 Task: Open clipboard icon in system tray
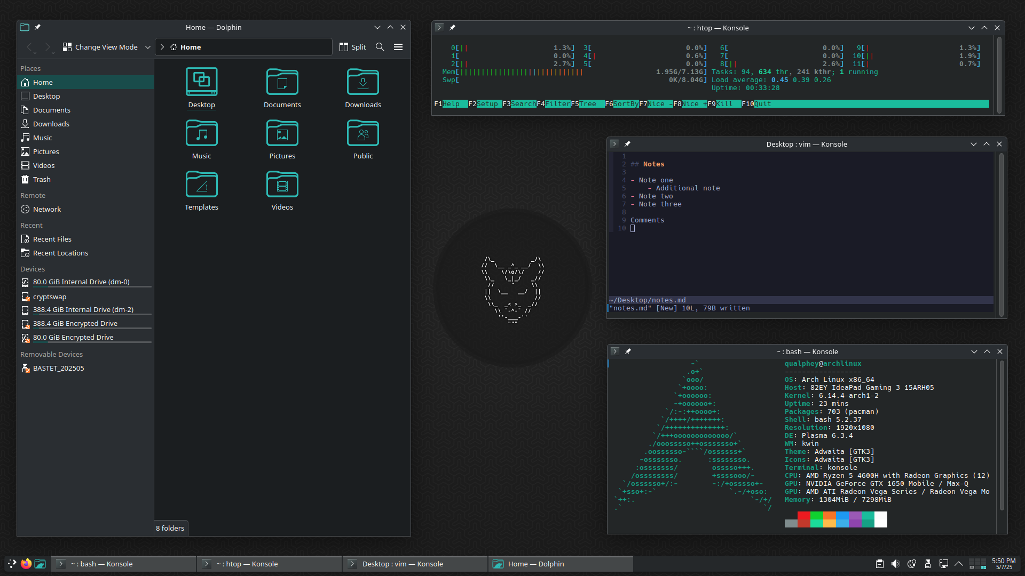point(880,564)
